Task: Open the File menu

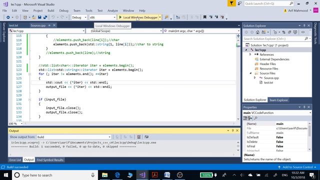Action: (4, 10)
